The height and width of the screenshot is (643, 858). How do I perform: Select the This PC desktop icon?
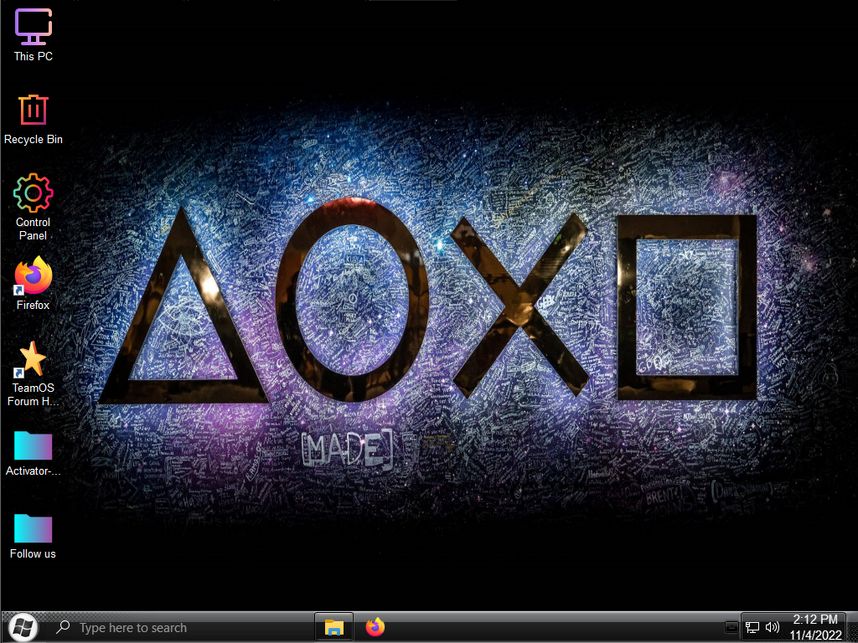[x=33, y=35]
